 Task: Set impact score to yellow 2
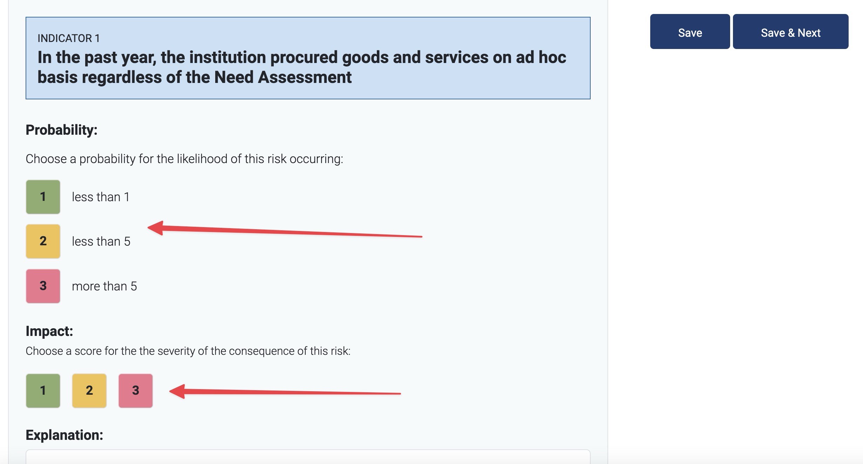[x=89, y=391]
